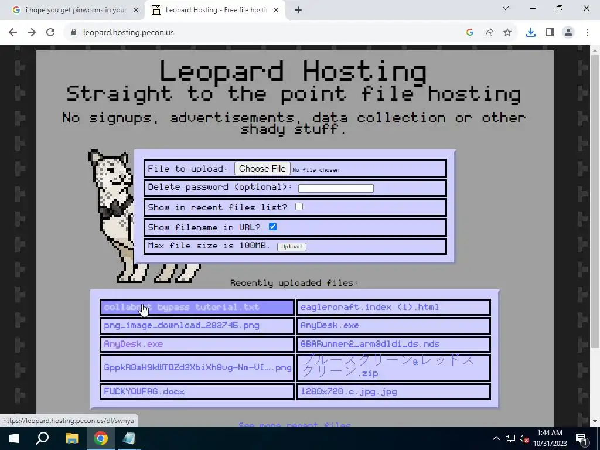Close the 'i hope you get pinworms' tab

coord(136,11)
